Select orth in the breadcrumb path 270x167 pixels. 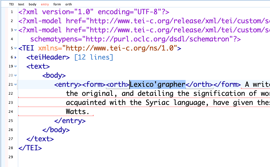pyautogui.click(x=68, y=4)
